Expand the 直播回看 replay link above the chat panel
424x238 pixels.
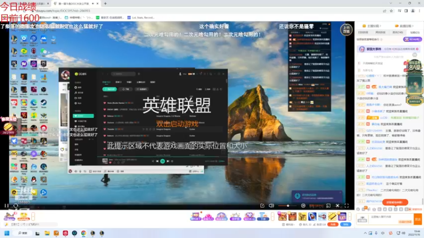coord(404,26)
